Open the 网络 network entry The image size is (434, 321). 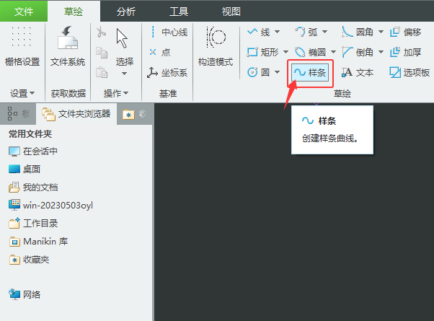(25, 294)
